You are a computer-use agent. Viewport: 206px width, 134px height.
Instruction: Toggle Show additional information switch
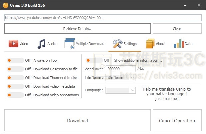94,60
